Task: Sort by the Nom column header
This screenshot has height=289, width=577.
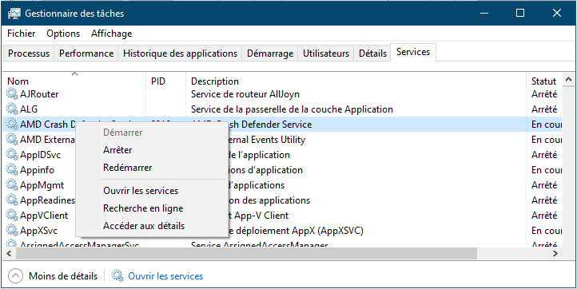Action: [x=74, y=81]
